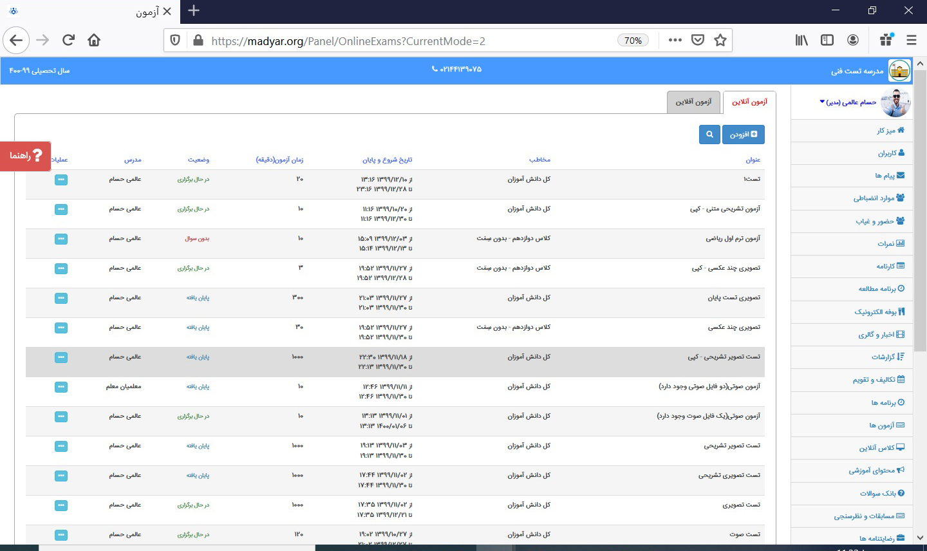The height and width of the screenshot is (551, 927).
Task: Open بانک سوالات in the sidebar
Action: click(882, 494)
